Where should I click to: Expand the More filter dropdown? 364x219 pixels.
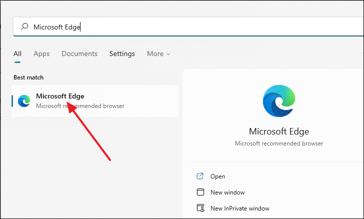[x=158, y=53]
